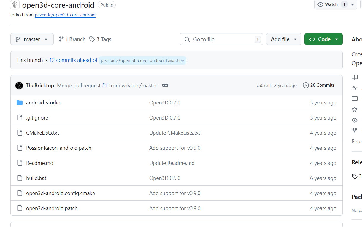
Task: Expand commit message ellipsis button
Action: 165,86
